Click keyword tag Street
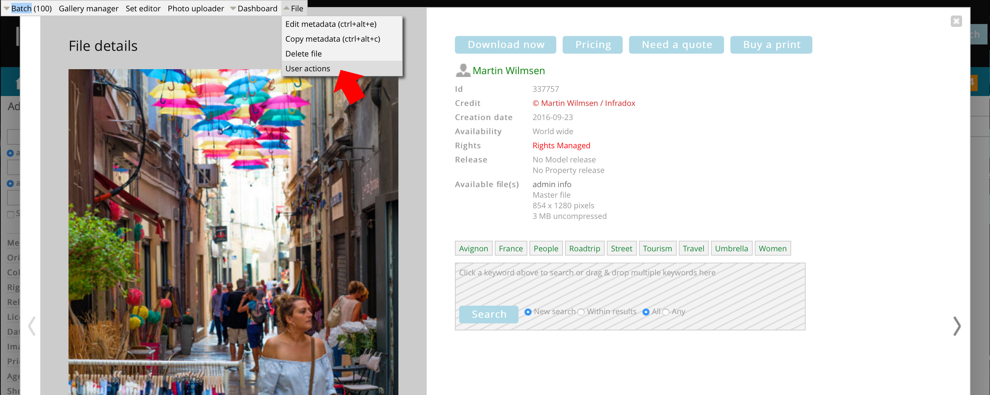The height and width of the screenshot is (395, 990). click(621, 248)
